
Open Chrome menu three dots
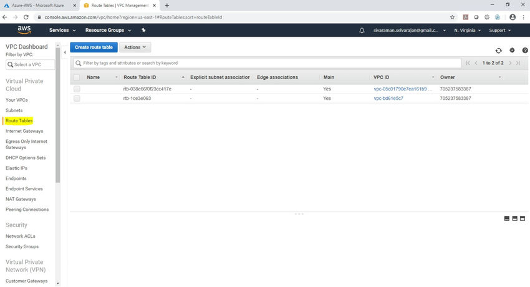(523, 17)
